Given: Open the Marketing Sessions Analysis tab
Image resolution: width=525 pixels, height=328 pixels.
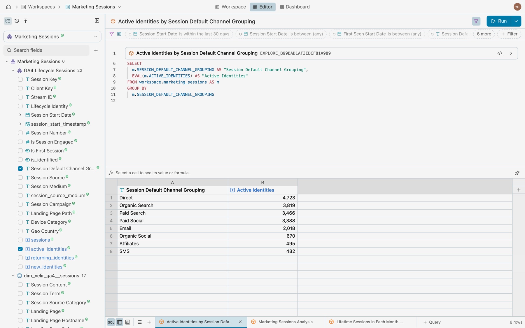Looking at the screenshot, I should pos(286,322).
